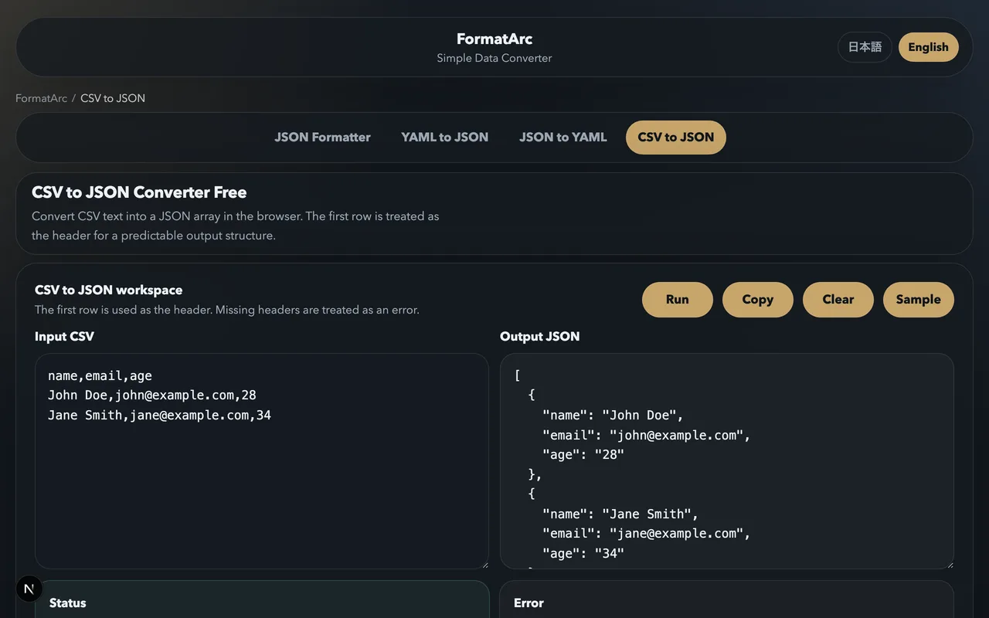Open the YAML to JSON converter tab
Screen dimensions: 989x618
tap(445, 137)
